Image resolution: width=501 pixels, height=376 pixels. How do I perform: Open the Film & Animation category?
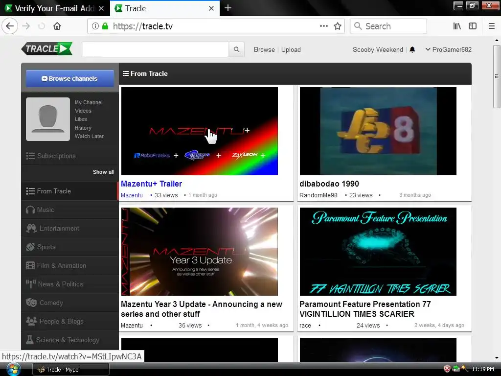70,265
